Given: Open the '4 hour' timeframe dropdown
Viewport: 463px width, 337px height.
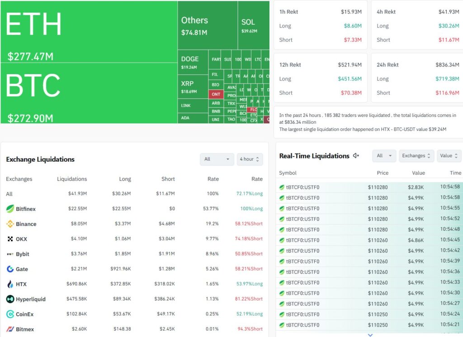Looking at the screenshot, I should pyautogui.click(x=250, y=159).
